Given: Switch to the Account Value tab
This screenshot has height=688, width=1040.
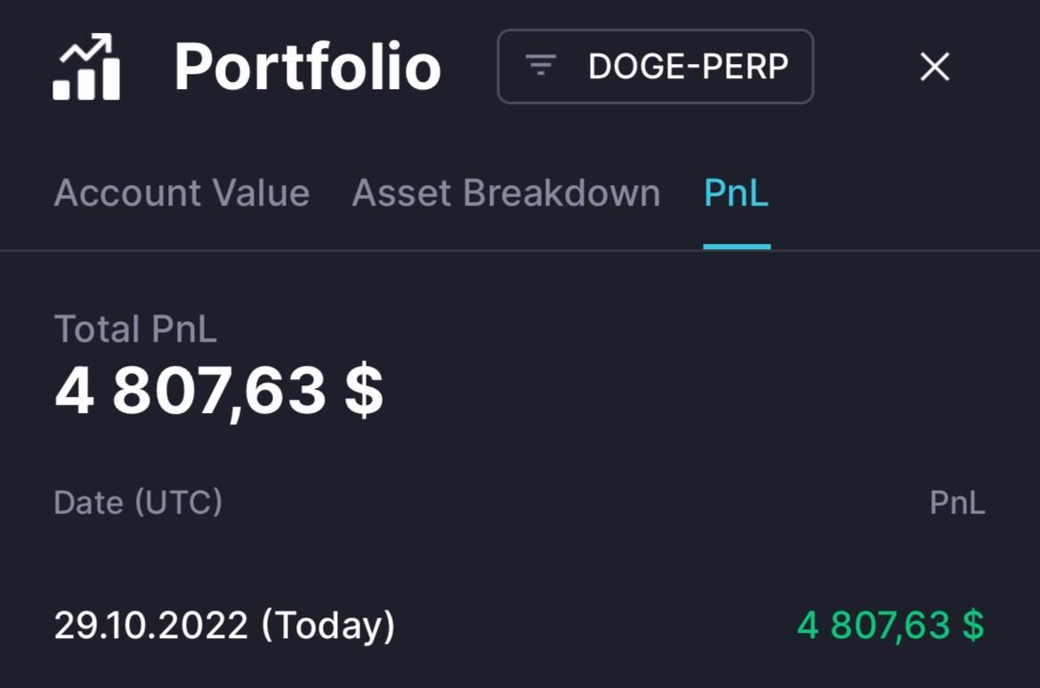Looking at the screenshot, I should [x=181, y=193].
